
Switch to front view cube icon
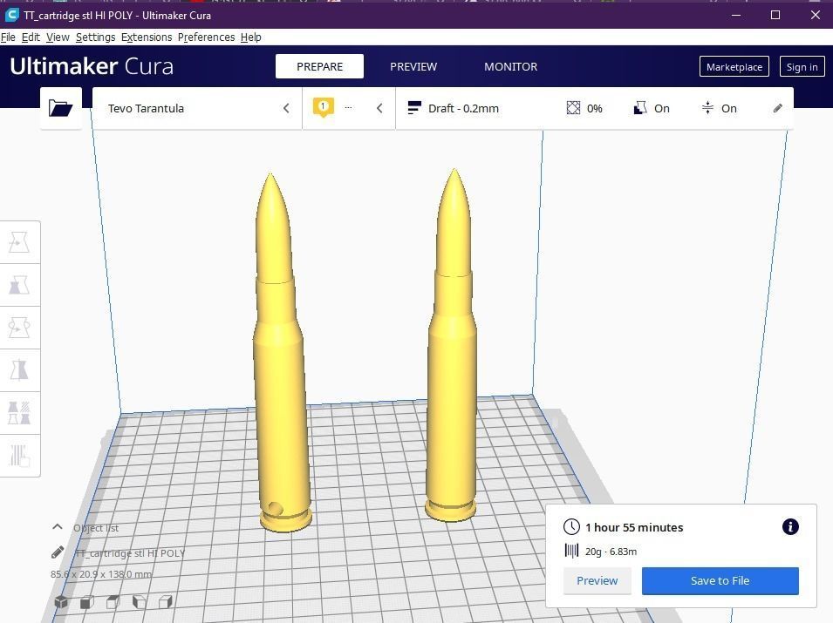pos(87,602)
